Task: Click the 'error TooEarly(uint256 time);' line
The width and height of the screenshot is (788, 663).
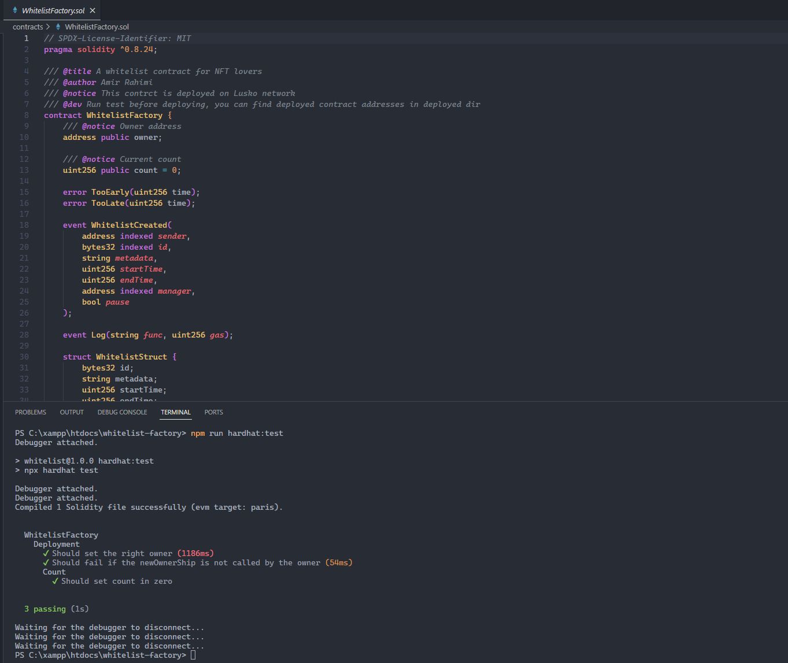Action: [131, 192]
